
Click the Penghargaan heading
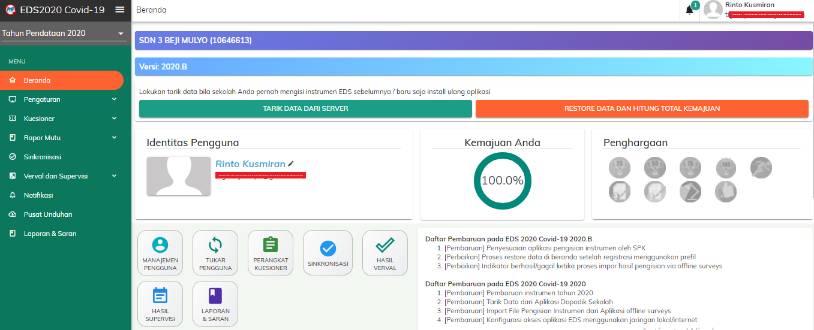[635, 143]
